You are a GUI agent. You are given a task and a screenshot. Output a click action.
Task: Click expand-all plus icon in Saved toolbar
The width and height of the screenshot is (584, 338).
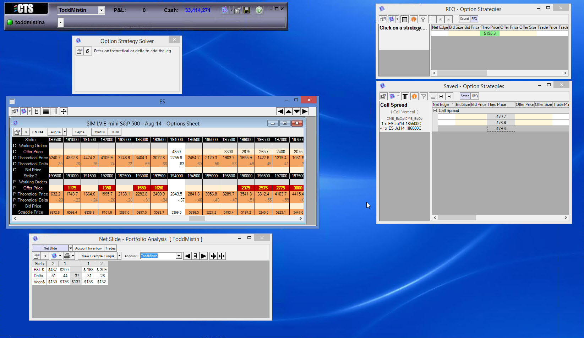[x=441, y=96]
